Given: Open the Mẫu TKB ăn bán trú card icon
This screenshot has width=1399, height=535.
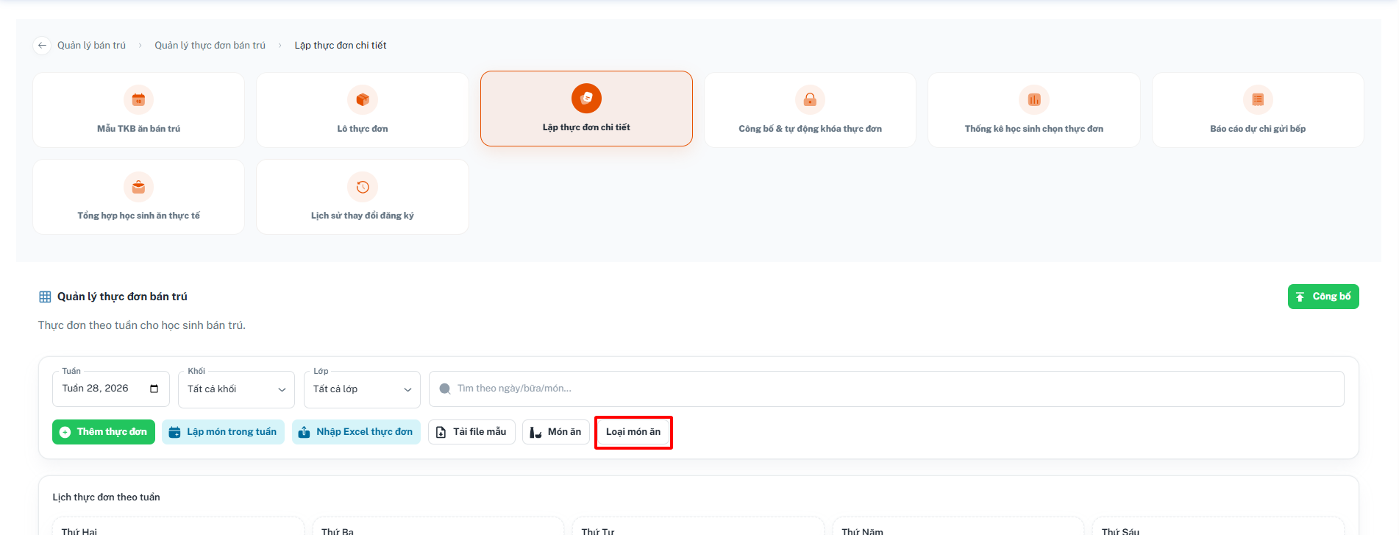Looking at the screenshot, I should (x=138, y=99).
